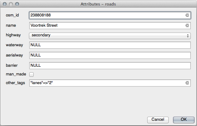The height and width of the screenshot is (126, 197).
Task: Clear the other_tags field with its X icon
Action: (x=187, y=83)
